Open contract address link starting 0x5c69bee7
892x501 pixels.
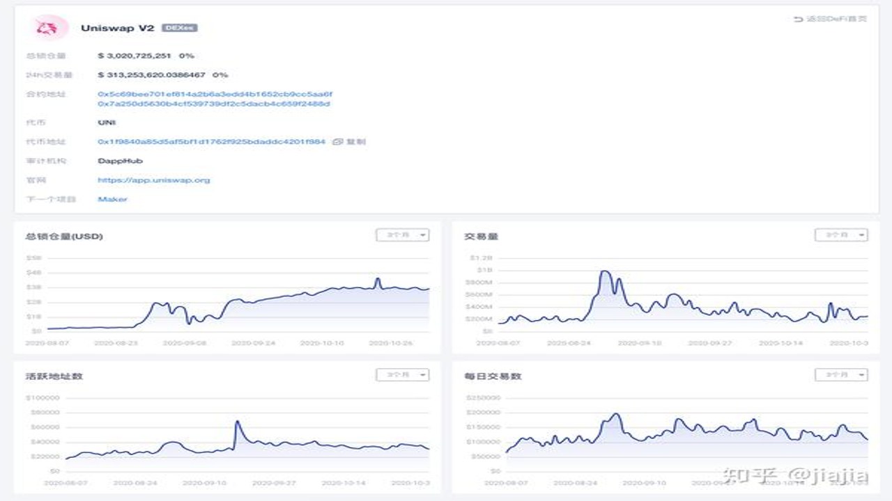coord(215,94)
